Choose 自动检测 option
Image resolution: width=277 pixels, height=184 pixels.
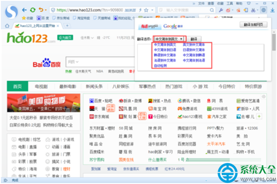tap(160, 66)
